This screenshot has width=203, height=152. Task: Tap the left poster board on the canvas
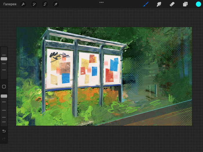pyautogui.click(x=60, y=68)
